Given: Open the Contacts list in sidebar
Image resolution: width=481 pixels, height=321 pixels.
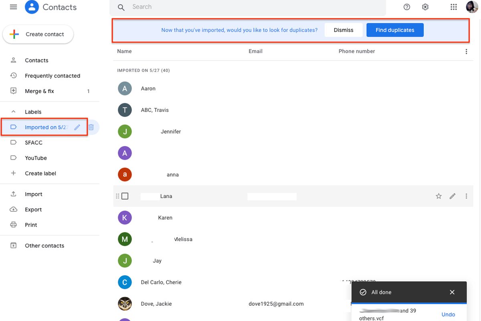Looking at the screenshot, I should [36, 60].
